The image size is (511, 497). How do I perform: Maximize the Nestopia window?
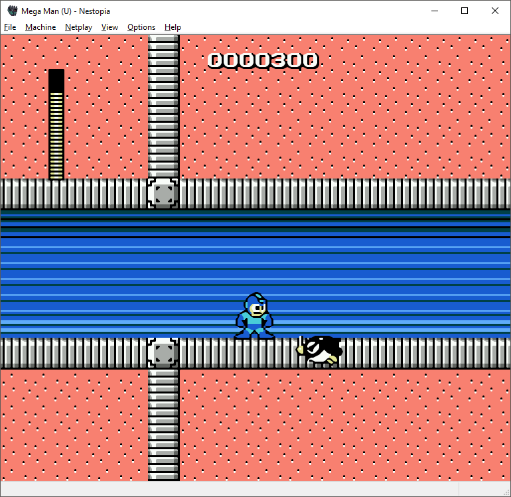(465, 11)
